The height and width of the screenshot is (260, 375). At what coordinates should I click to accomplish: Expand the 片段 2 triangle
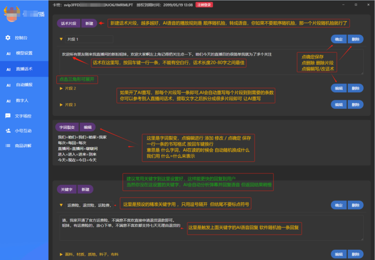tap(61, 88)
